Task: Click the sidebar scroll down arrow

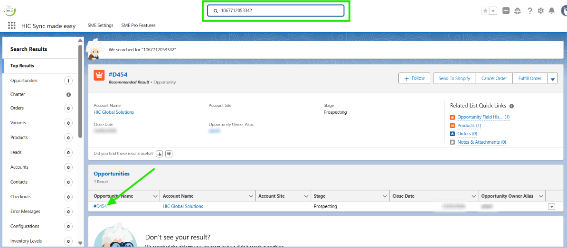Action: (80, 243)
